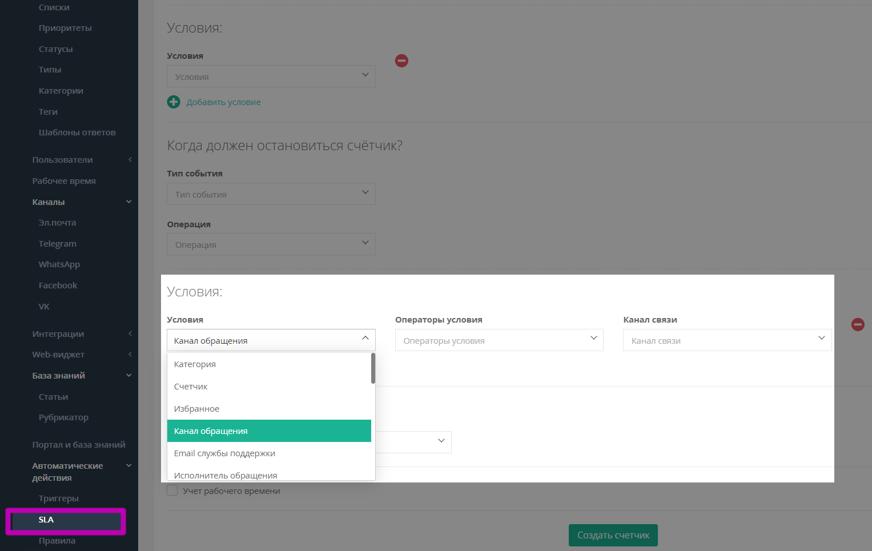The width and height of the screenshot is (872, 551).
Task: Collapse the Автоматические действия section
Action: pos(129,466)
